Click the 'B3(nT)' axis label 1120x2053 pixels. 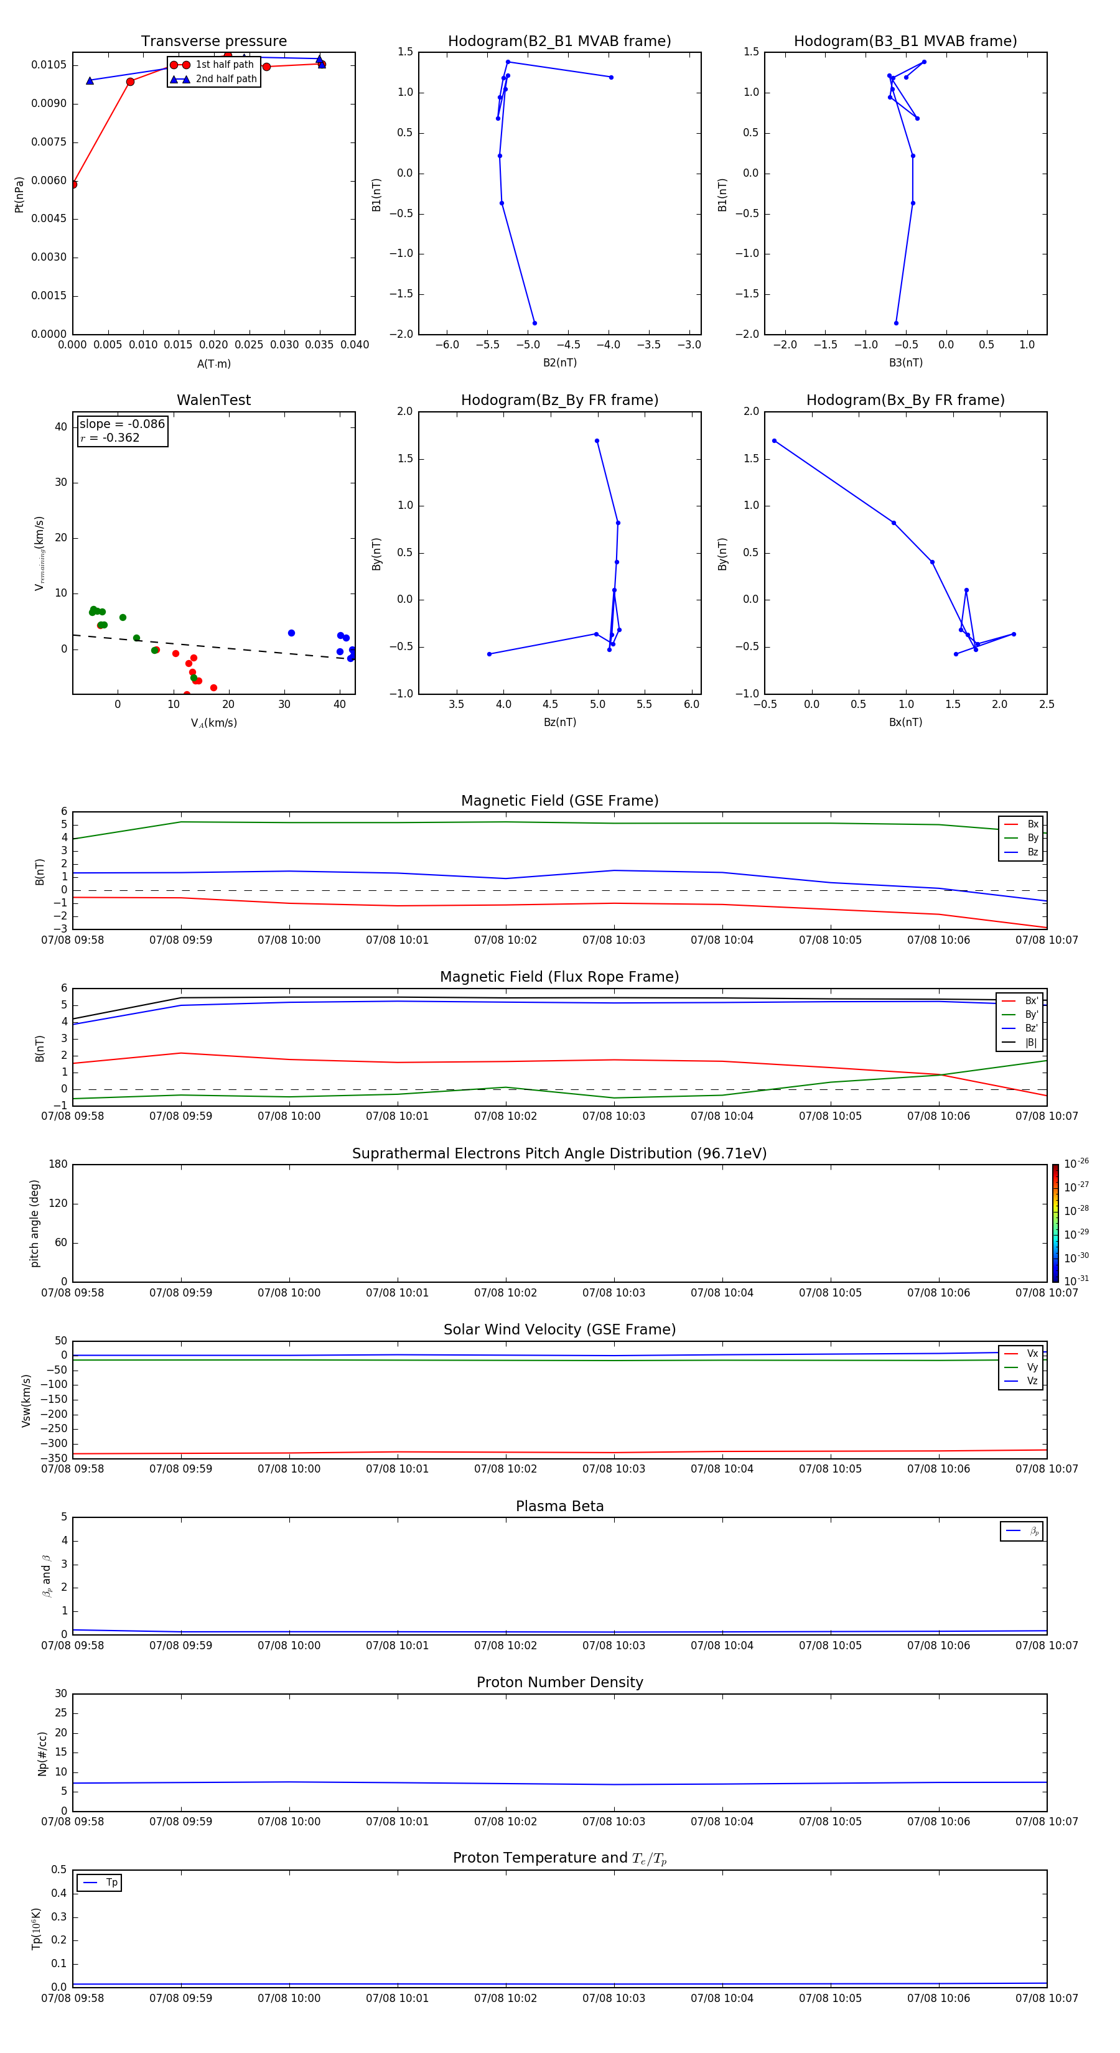[x=905, y=363]
